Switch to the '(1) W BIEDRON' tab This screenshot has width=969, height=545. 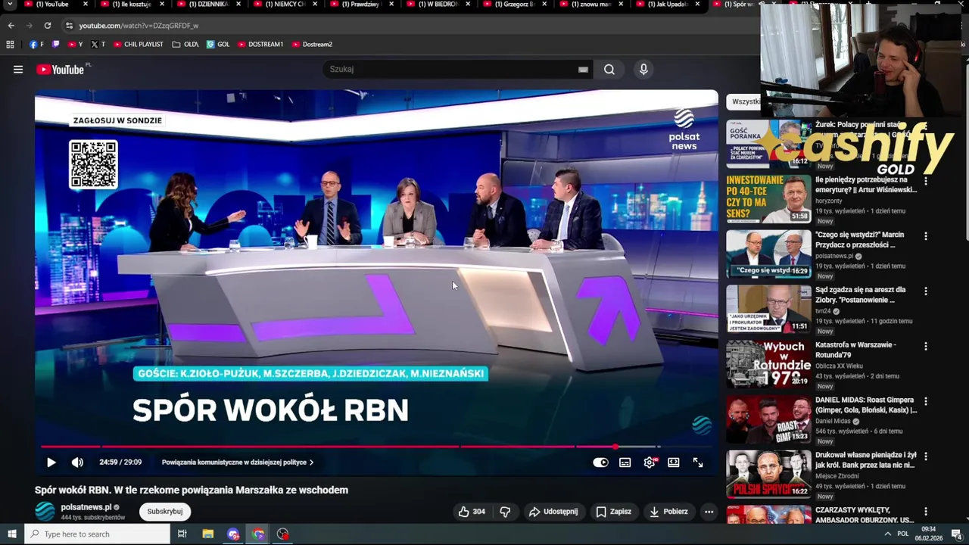[438, 5]
